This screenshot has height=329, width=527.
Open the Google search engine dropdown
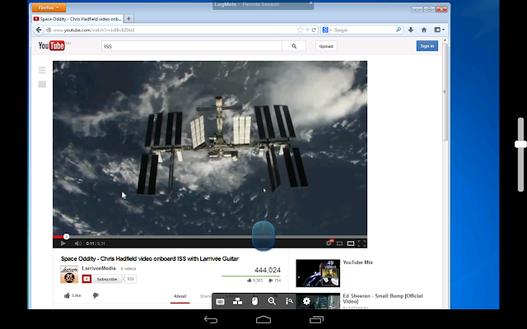(x=327, y=30)
